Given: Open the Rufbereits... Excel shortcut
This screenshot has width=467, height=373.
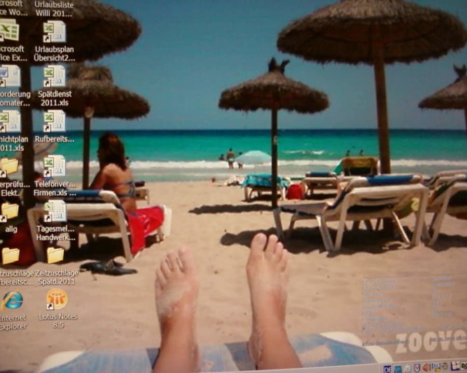Looking at the screenshot, I should pos(54,121).
